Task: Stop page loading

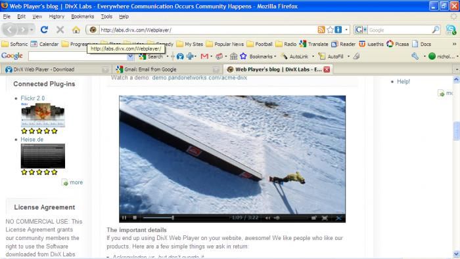Action: (60, 30)
